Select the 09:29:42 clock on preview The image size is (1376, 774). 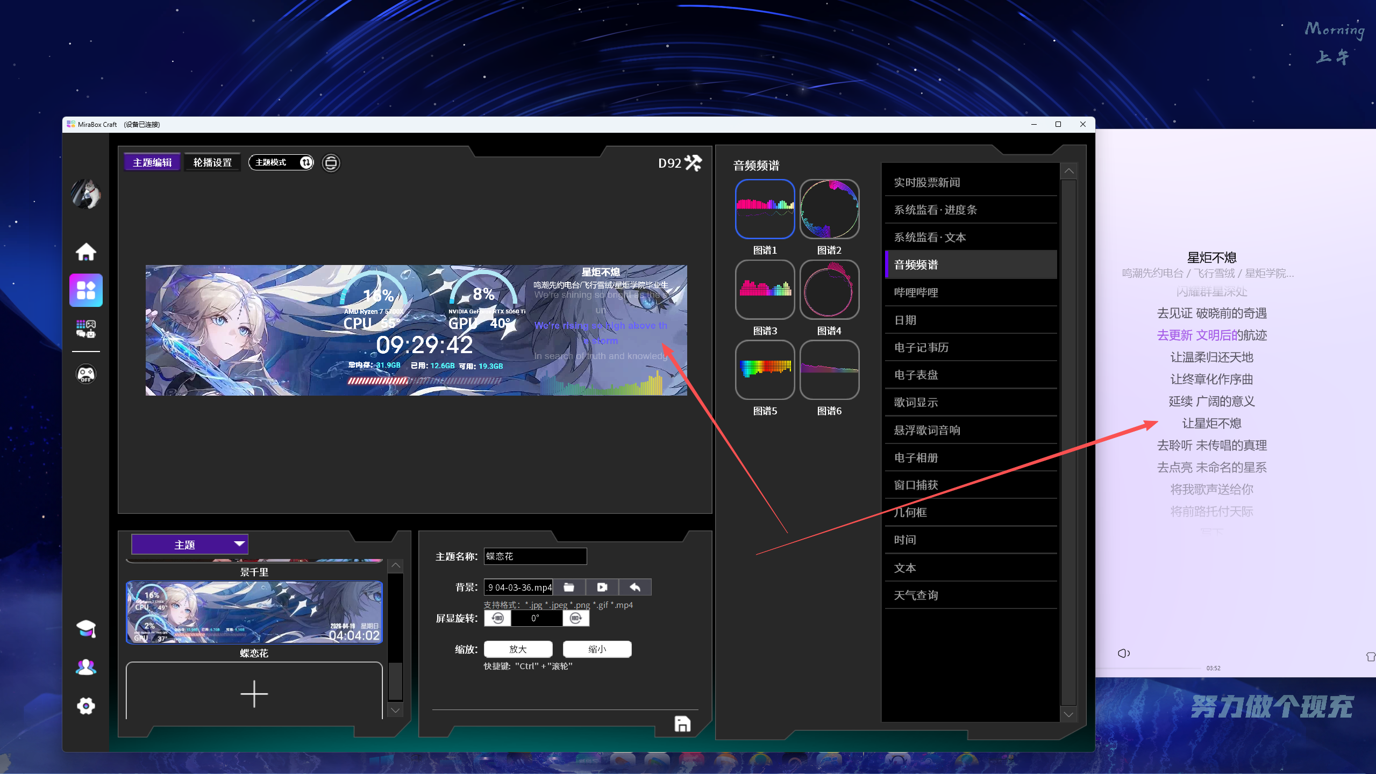424,345
